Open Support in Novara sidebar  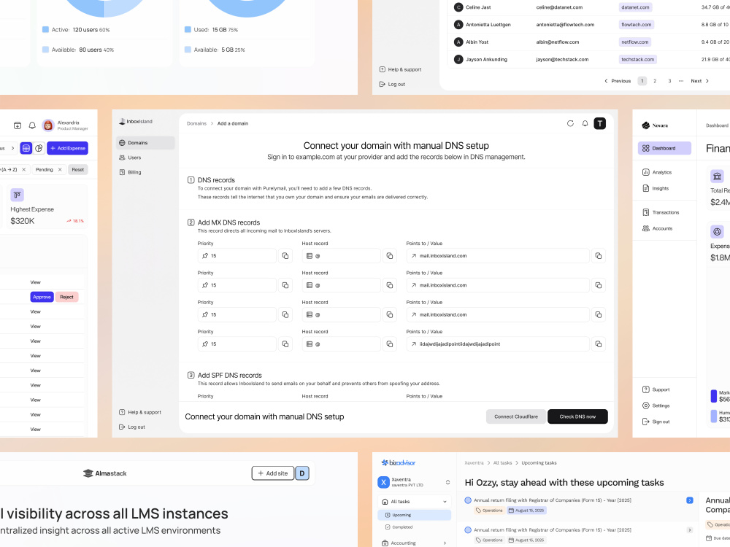tap(656, 389)
